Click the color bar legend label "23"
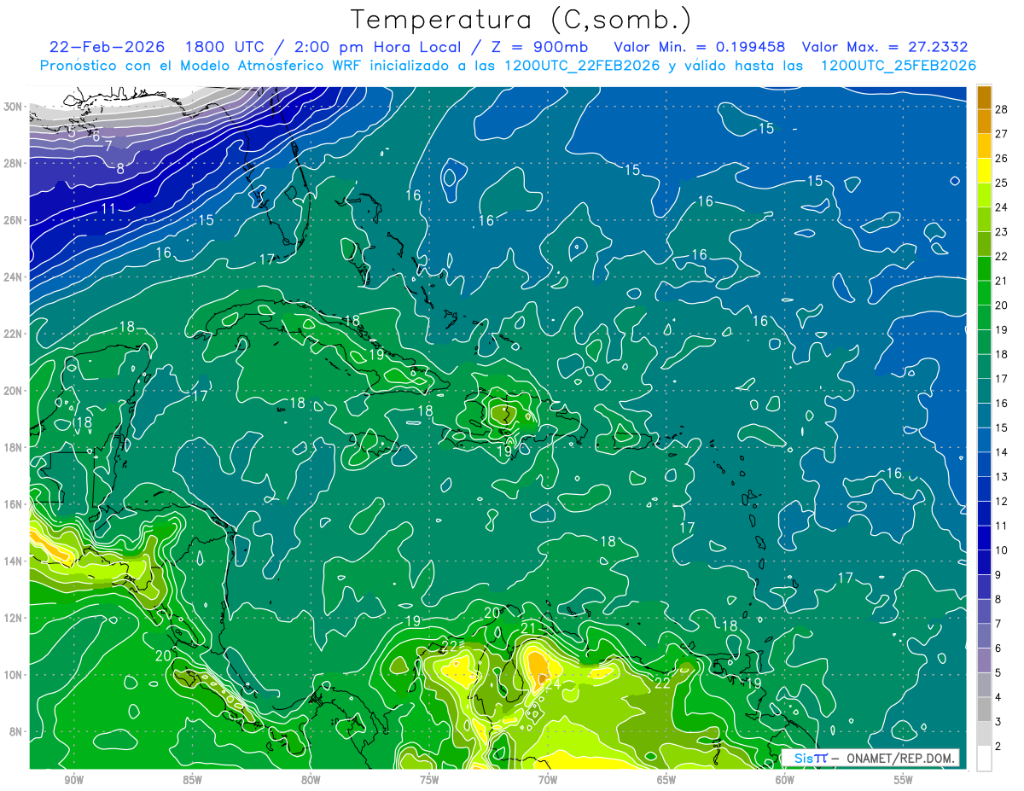The height and width of the screenshot is (791, 1024). click(x=1001, y=231)
